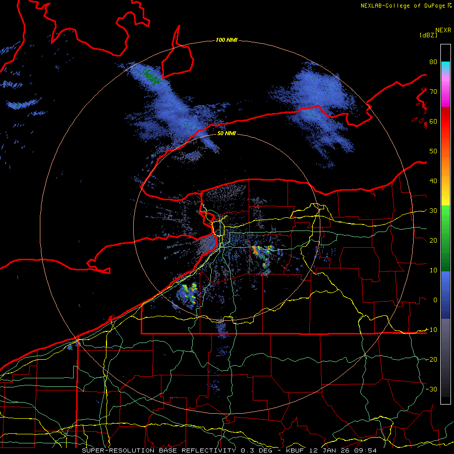
Task: Click the 60 dBZ scale label
Action: tap(433, 121)
